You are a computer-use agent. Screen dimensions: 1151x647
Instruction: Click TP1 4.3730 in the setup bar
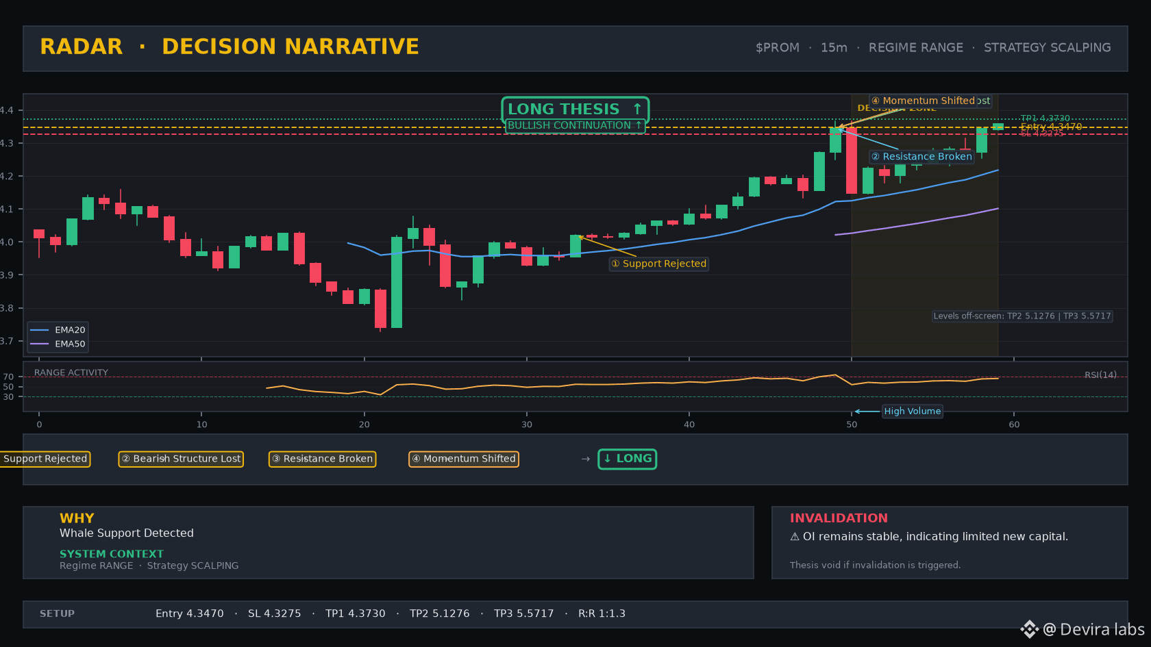coord(356,613)
